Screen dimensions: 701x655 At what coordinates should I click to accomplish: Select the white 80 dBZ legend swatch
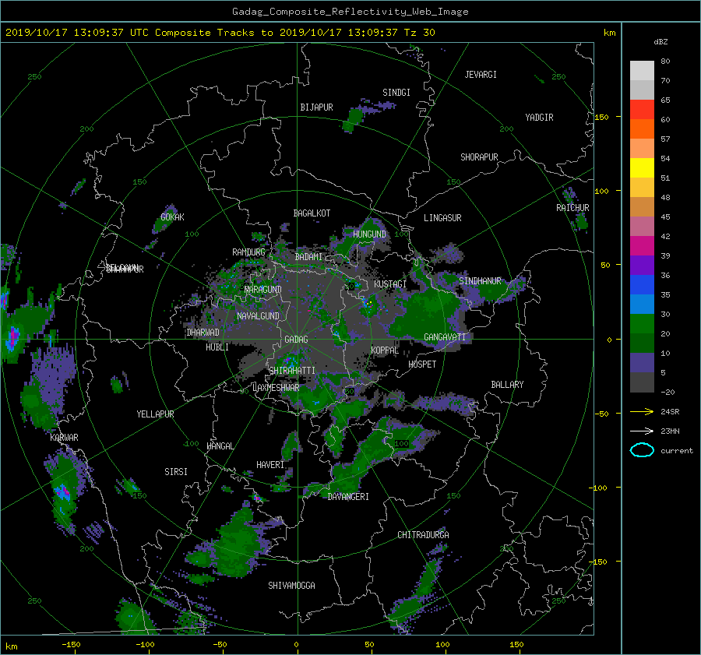pyautogui.click(x=642, y=71)
